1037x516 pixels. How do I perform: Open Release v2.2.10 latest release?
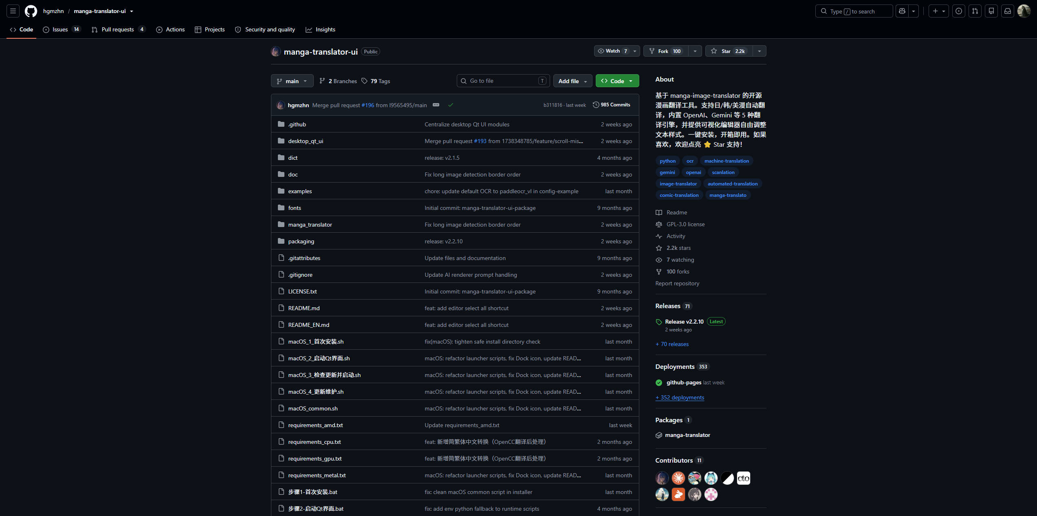[x=684, y=322]
